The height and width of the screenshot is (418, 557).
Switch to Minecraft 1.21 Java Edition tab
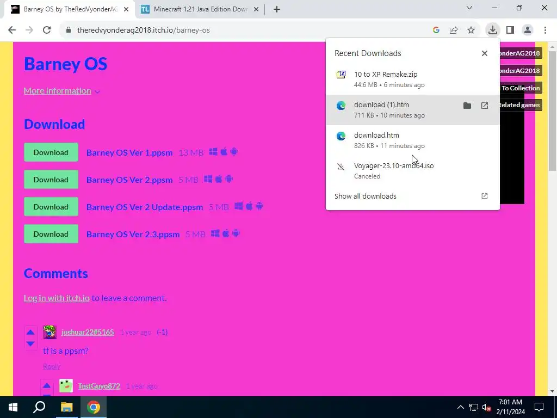(200, 9)
